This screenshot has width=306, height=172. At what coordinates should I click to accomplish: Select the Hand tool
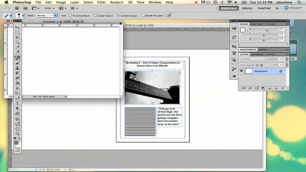pos(17,129)
